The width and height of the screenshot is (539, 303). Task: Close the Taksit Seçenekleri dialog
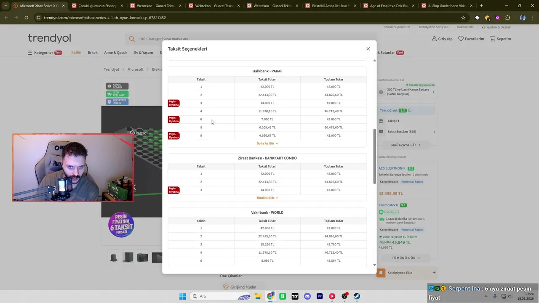pyautogui.click(x=368, y=49)
